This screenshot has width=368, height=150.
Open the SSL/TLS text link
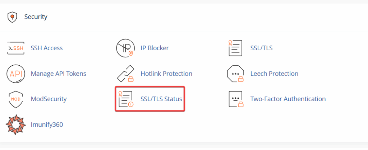(261, 48)
